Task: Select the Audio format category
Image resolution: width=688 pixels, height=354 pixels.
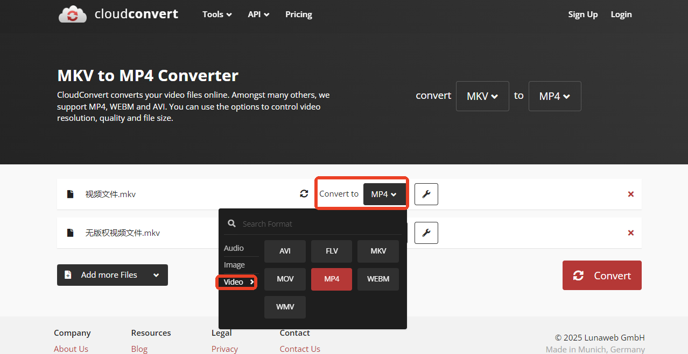Action: (x=234, y=248)
